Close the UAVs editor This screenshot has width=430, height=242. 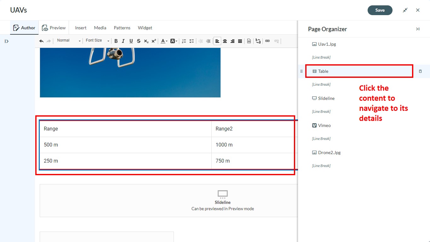(x=418, y=10)
